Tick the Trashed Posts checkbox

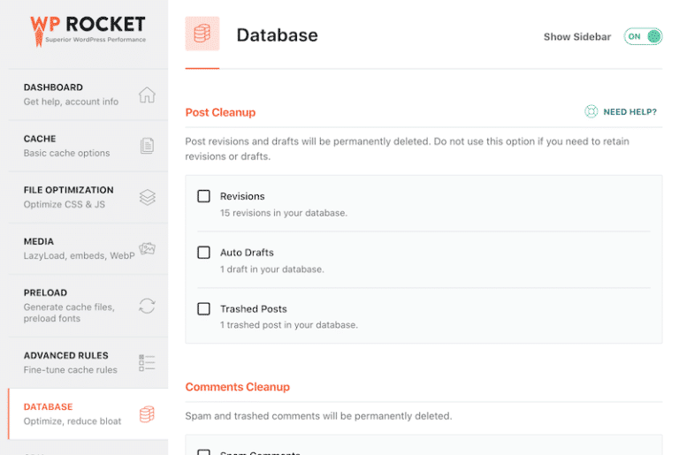tap(204, 309)
